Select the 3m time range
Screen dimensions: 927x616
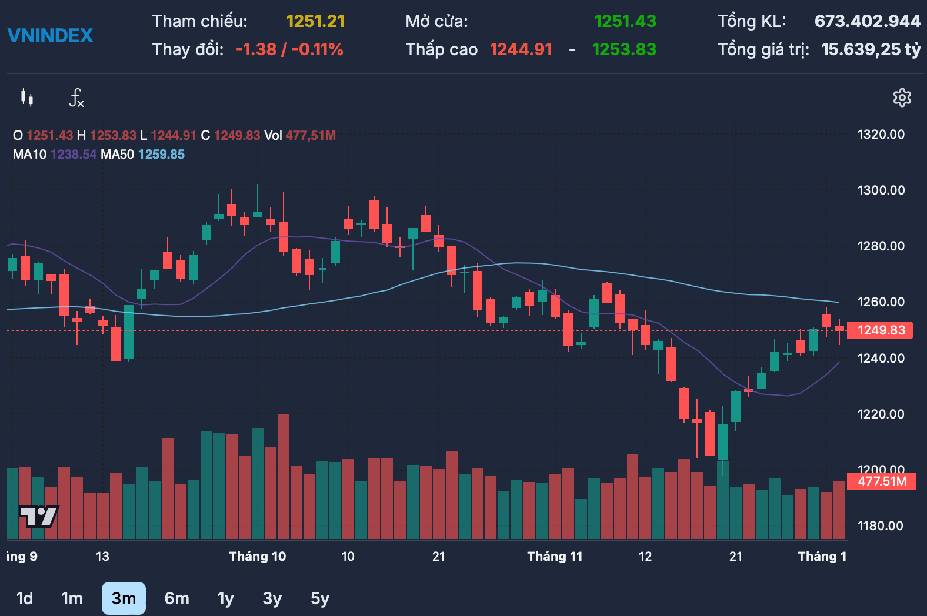[124, 598]
